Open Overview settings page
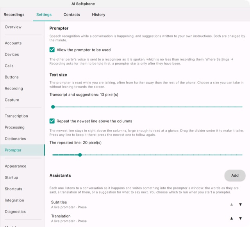250x227 pixels. (x=22, y=27)
